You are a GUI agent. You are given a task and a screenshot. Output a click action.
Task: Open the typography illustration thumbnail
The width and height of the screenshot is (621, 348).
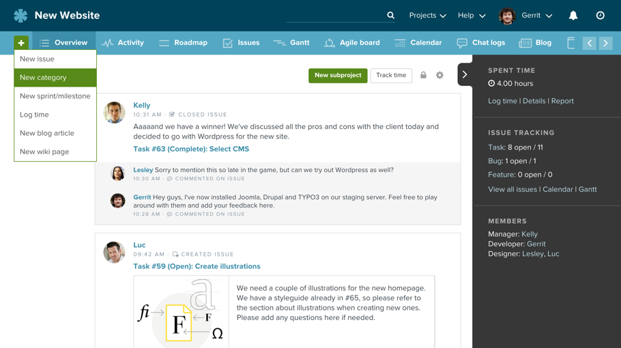click(182, 312)
